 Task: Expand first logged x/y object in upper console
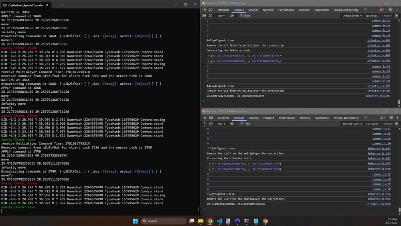coord(209,55)
